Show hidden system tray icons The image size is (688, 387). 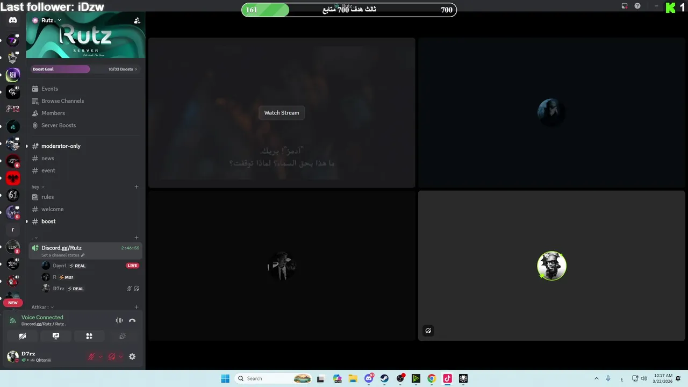pyautogui.click(x=596, y=378)
